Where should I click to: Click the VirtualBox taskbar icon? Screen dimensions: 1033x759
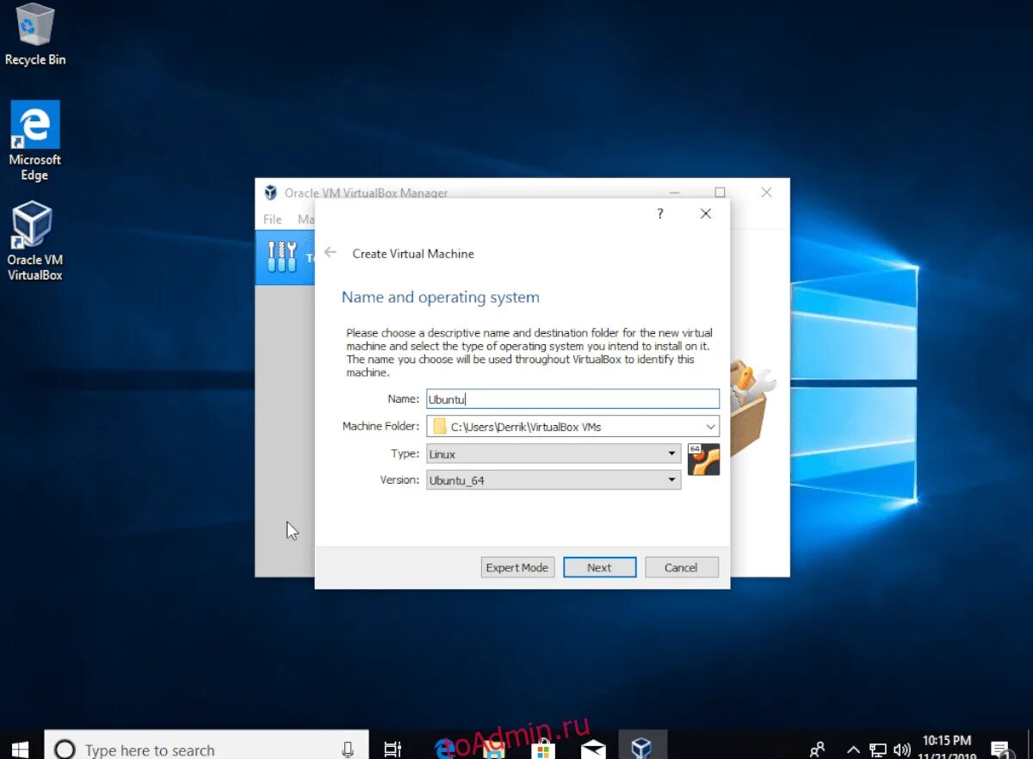click(x=642, y=747)
